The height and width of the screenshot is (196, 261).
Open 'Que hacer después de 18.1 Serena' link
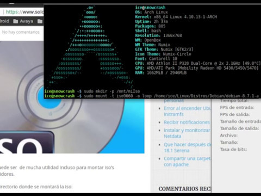coord(188,148)
